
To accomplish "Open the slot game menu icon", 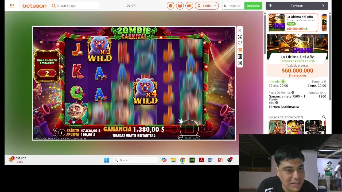I will coord(55,130).
